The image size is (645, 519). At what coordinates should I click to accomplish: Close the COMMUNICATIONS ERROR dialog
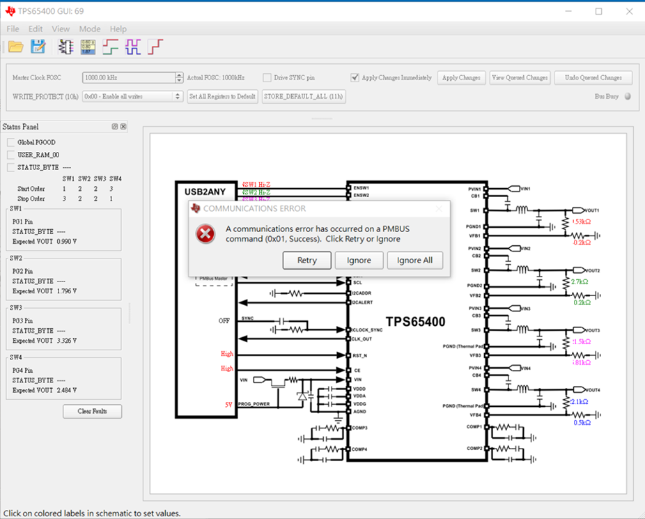pyautogui.click(x=439, y=209)
